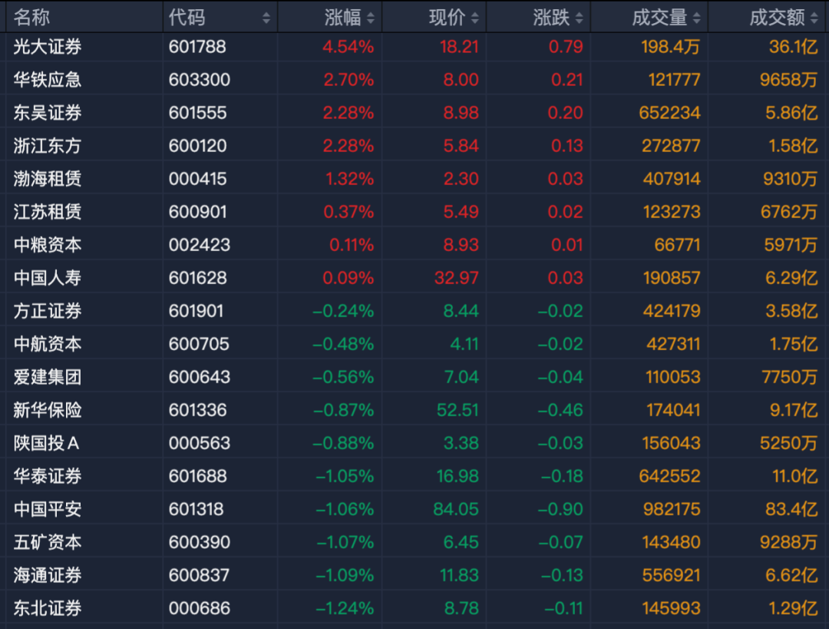Select code 600120
Viewport: 829px width, 629px height.
coord(198,145)
